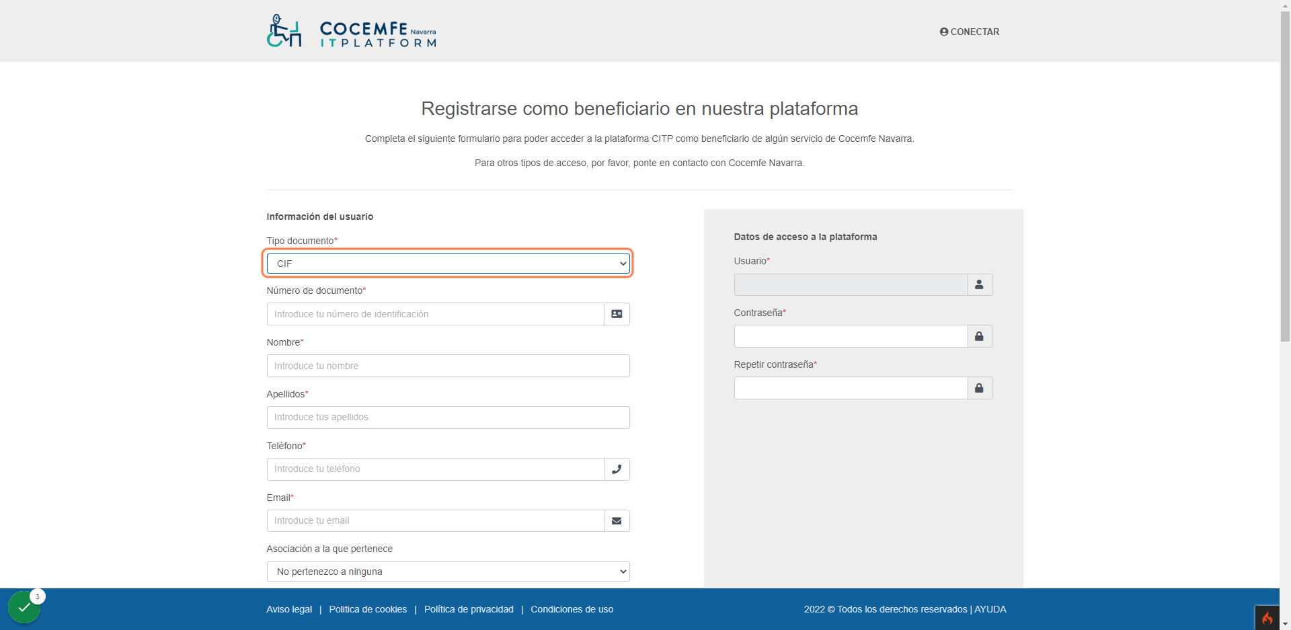Open the Asociación a la que pertenece dropdown
Image resolution: width=1291 pixels, height=630 pixels.
448,572
